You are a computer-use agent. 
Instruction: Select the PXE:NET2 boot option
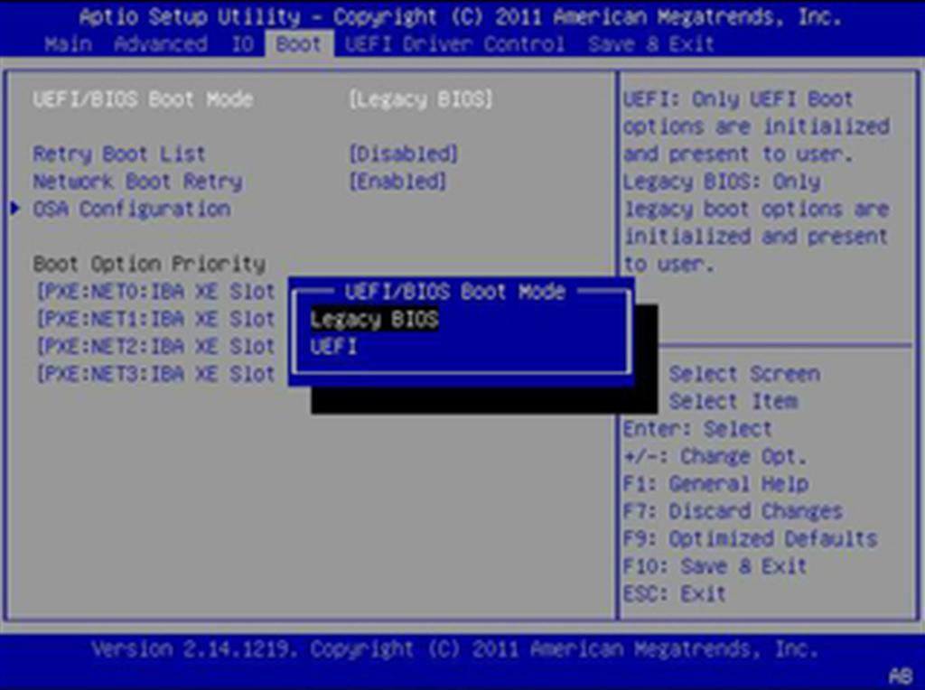(154, 346)
